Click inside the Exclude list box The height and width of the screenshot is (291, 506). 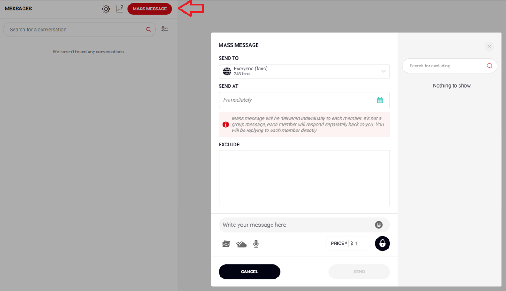coord(305,178)
